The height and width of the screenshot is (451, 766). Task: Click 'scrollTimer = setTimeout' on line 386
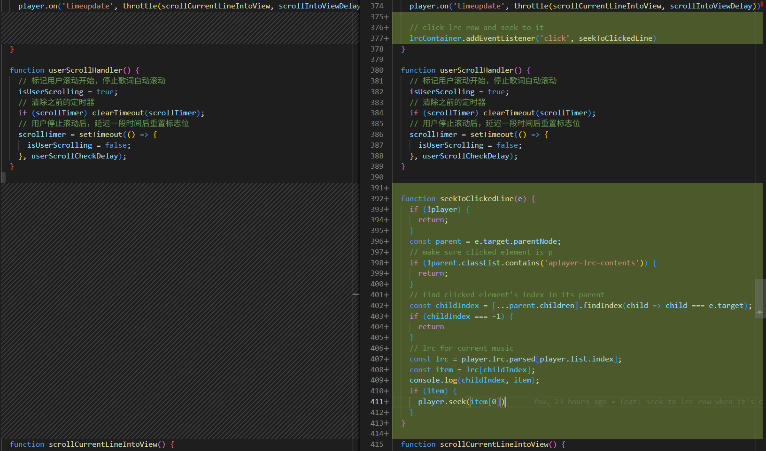tap(462, 135)
